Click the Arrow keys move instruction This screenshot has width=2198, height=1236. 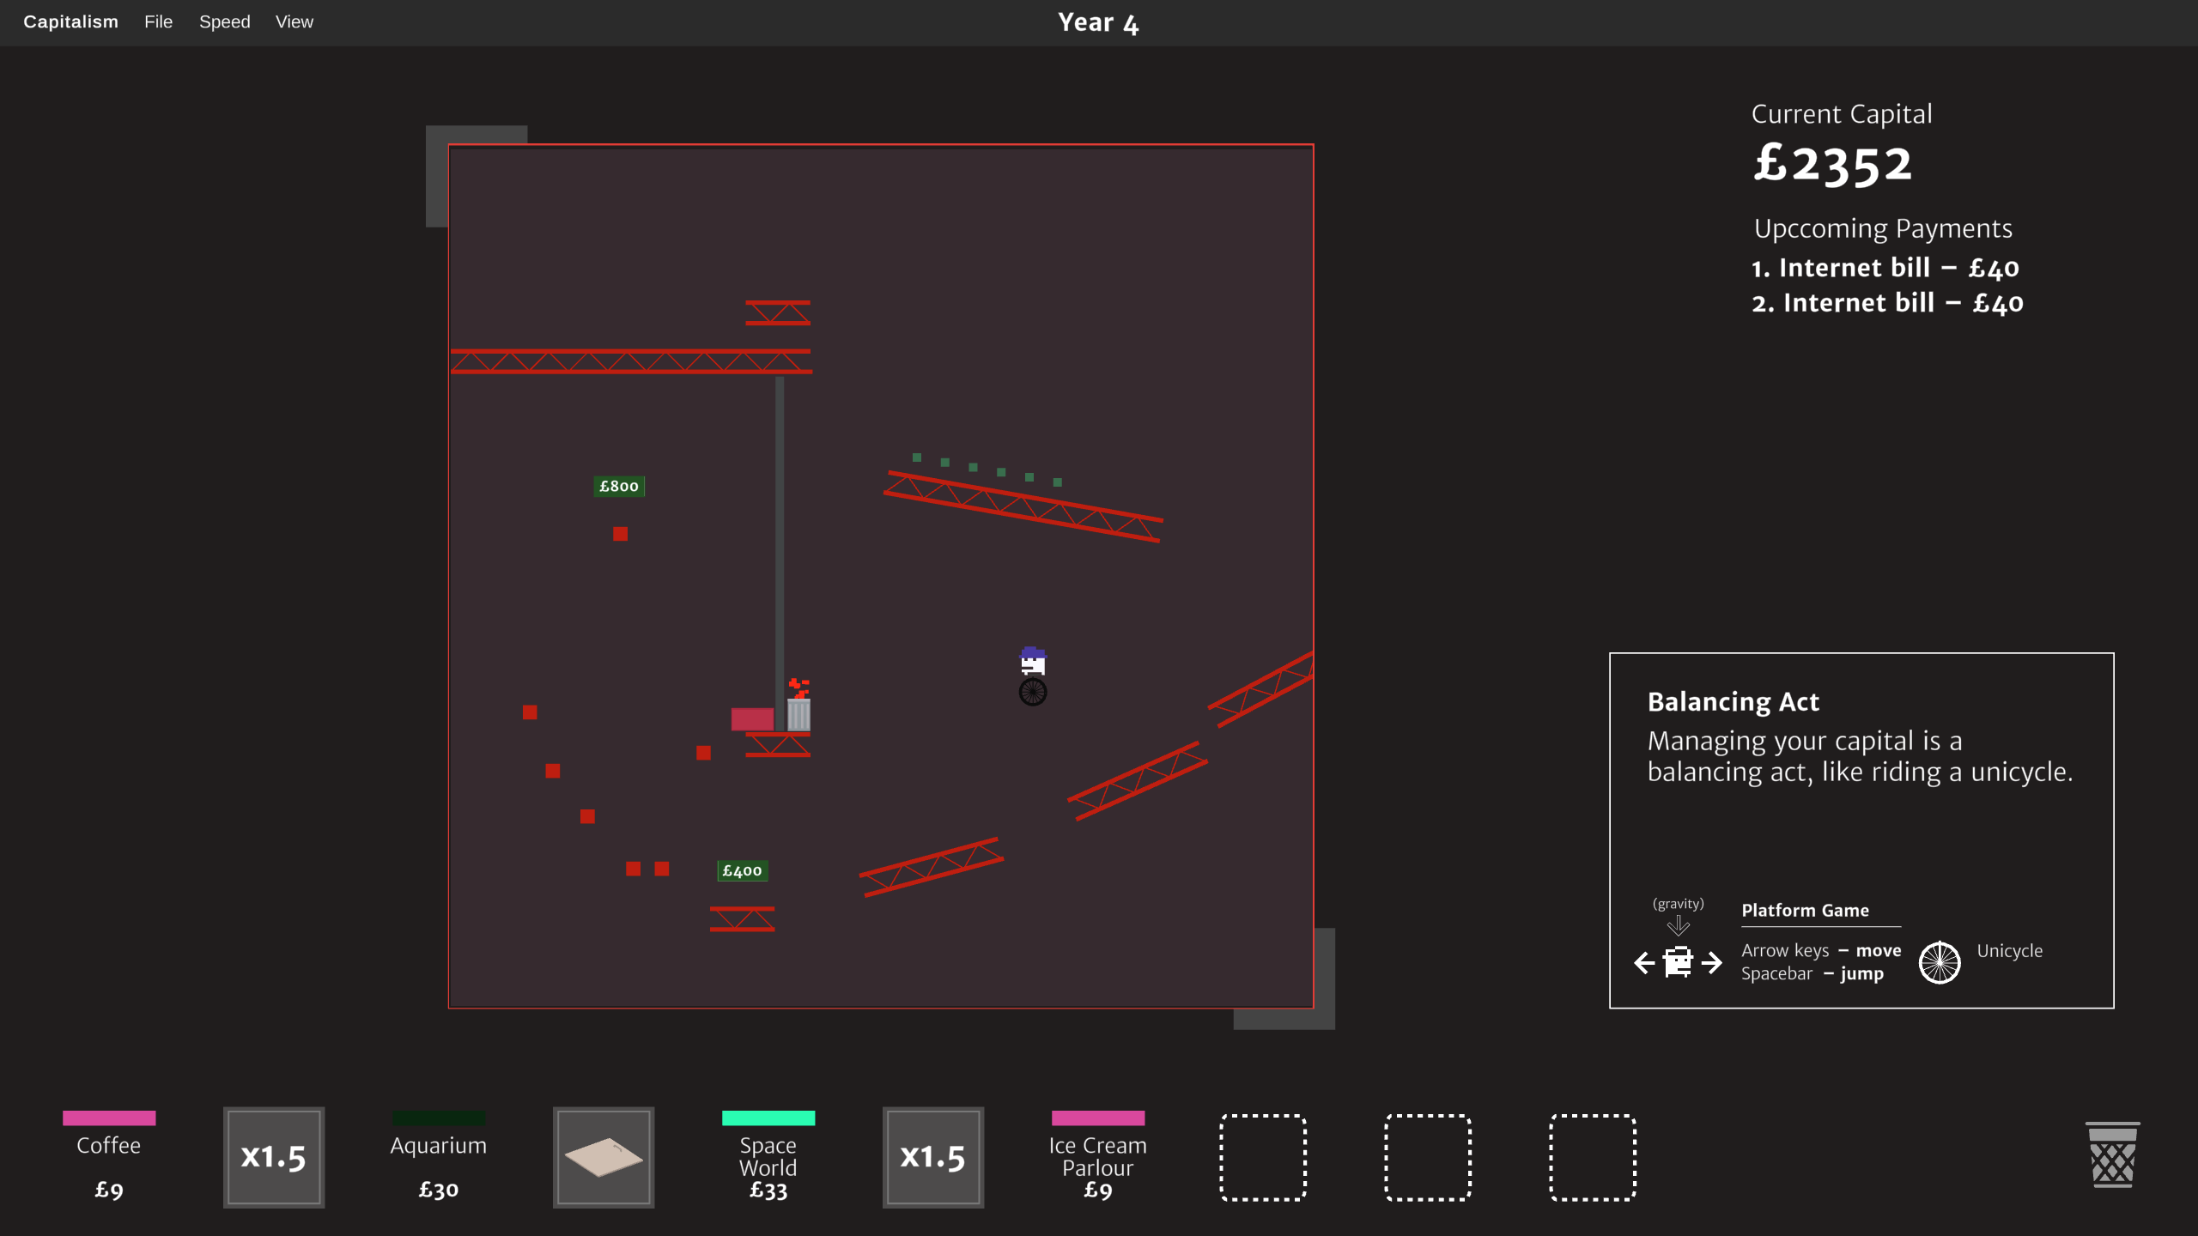(x=1821, y=951)
